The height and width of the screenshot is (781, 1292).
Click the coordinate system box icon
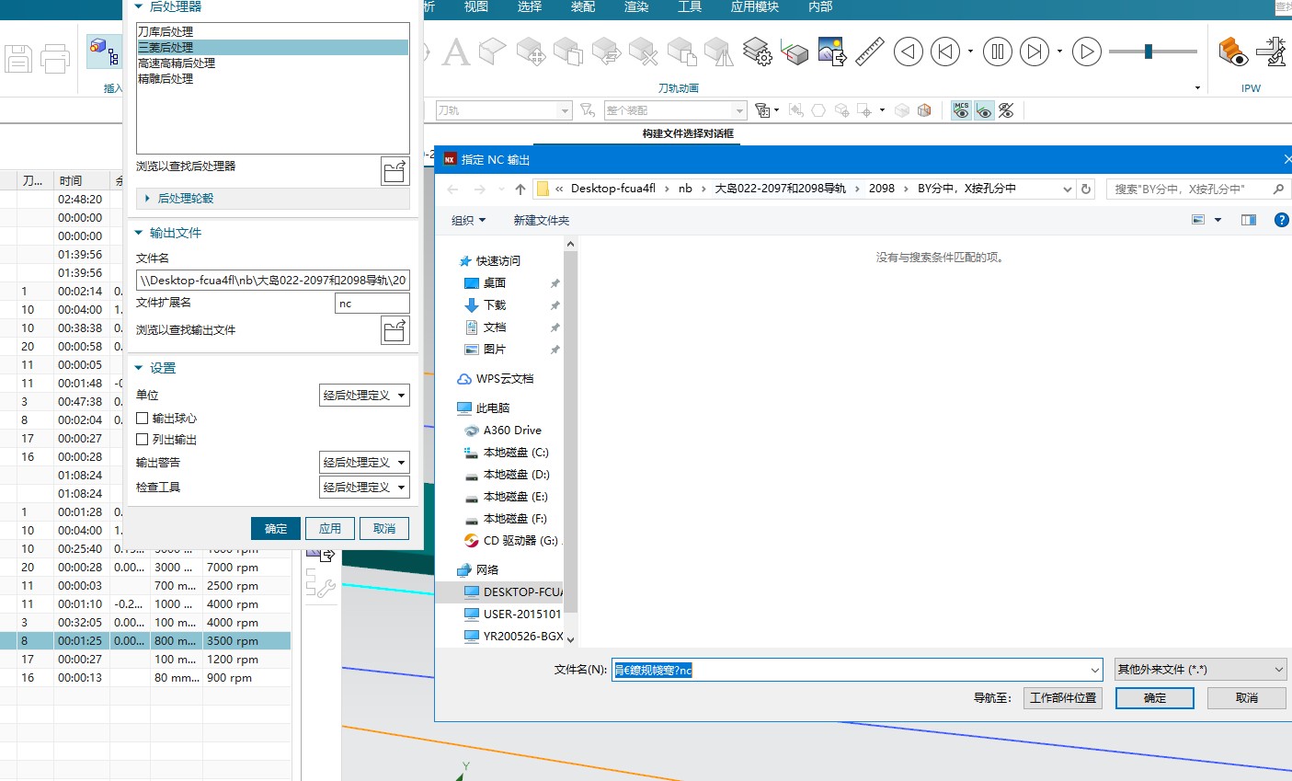tap(794, 52)
